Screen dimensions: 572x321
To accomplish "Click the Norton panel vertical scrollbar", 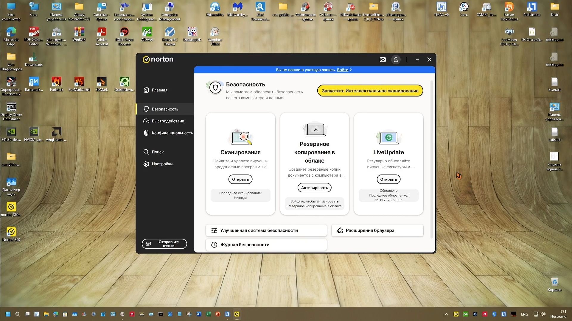I will pos(432,159).
